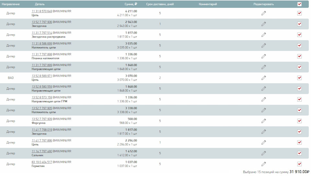Toggle the select-all checkbox in header
Image resolution: width=311 pixels, height=178 pixels.
pyautogui.click(x=299, y=4)
